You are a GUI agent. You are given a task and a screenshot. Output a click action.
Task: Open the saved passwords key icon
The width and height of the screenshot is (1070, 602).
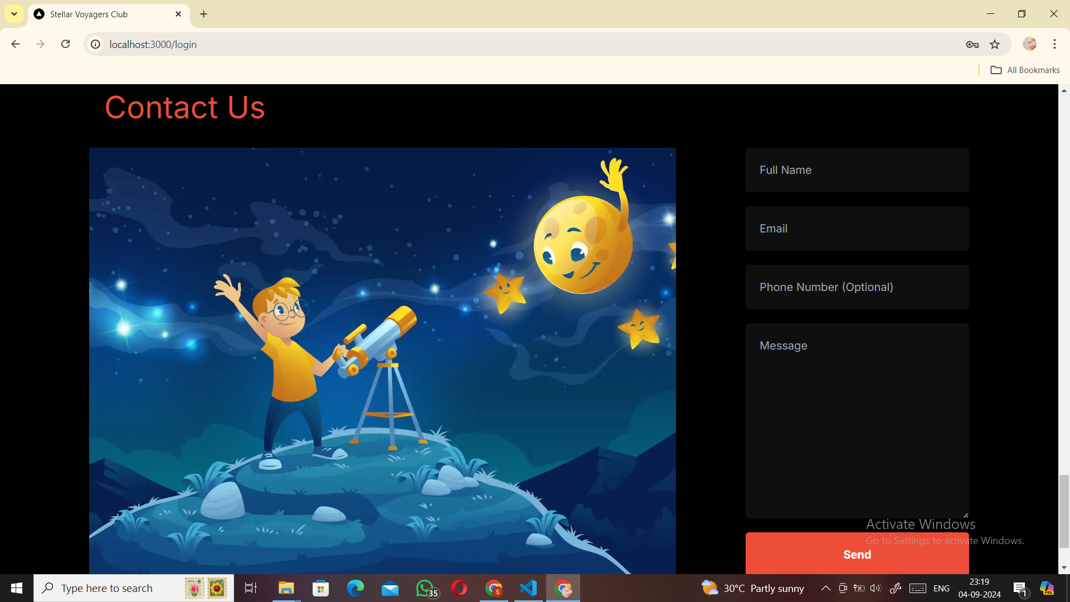[972, 44]
